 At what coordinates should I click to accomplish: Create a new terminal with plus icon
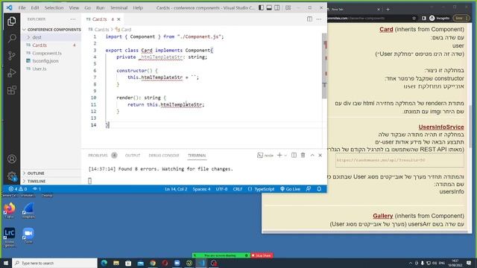(x=279, y=156)
